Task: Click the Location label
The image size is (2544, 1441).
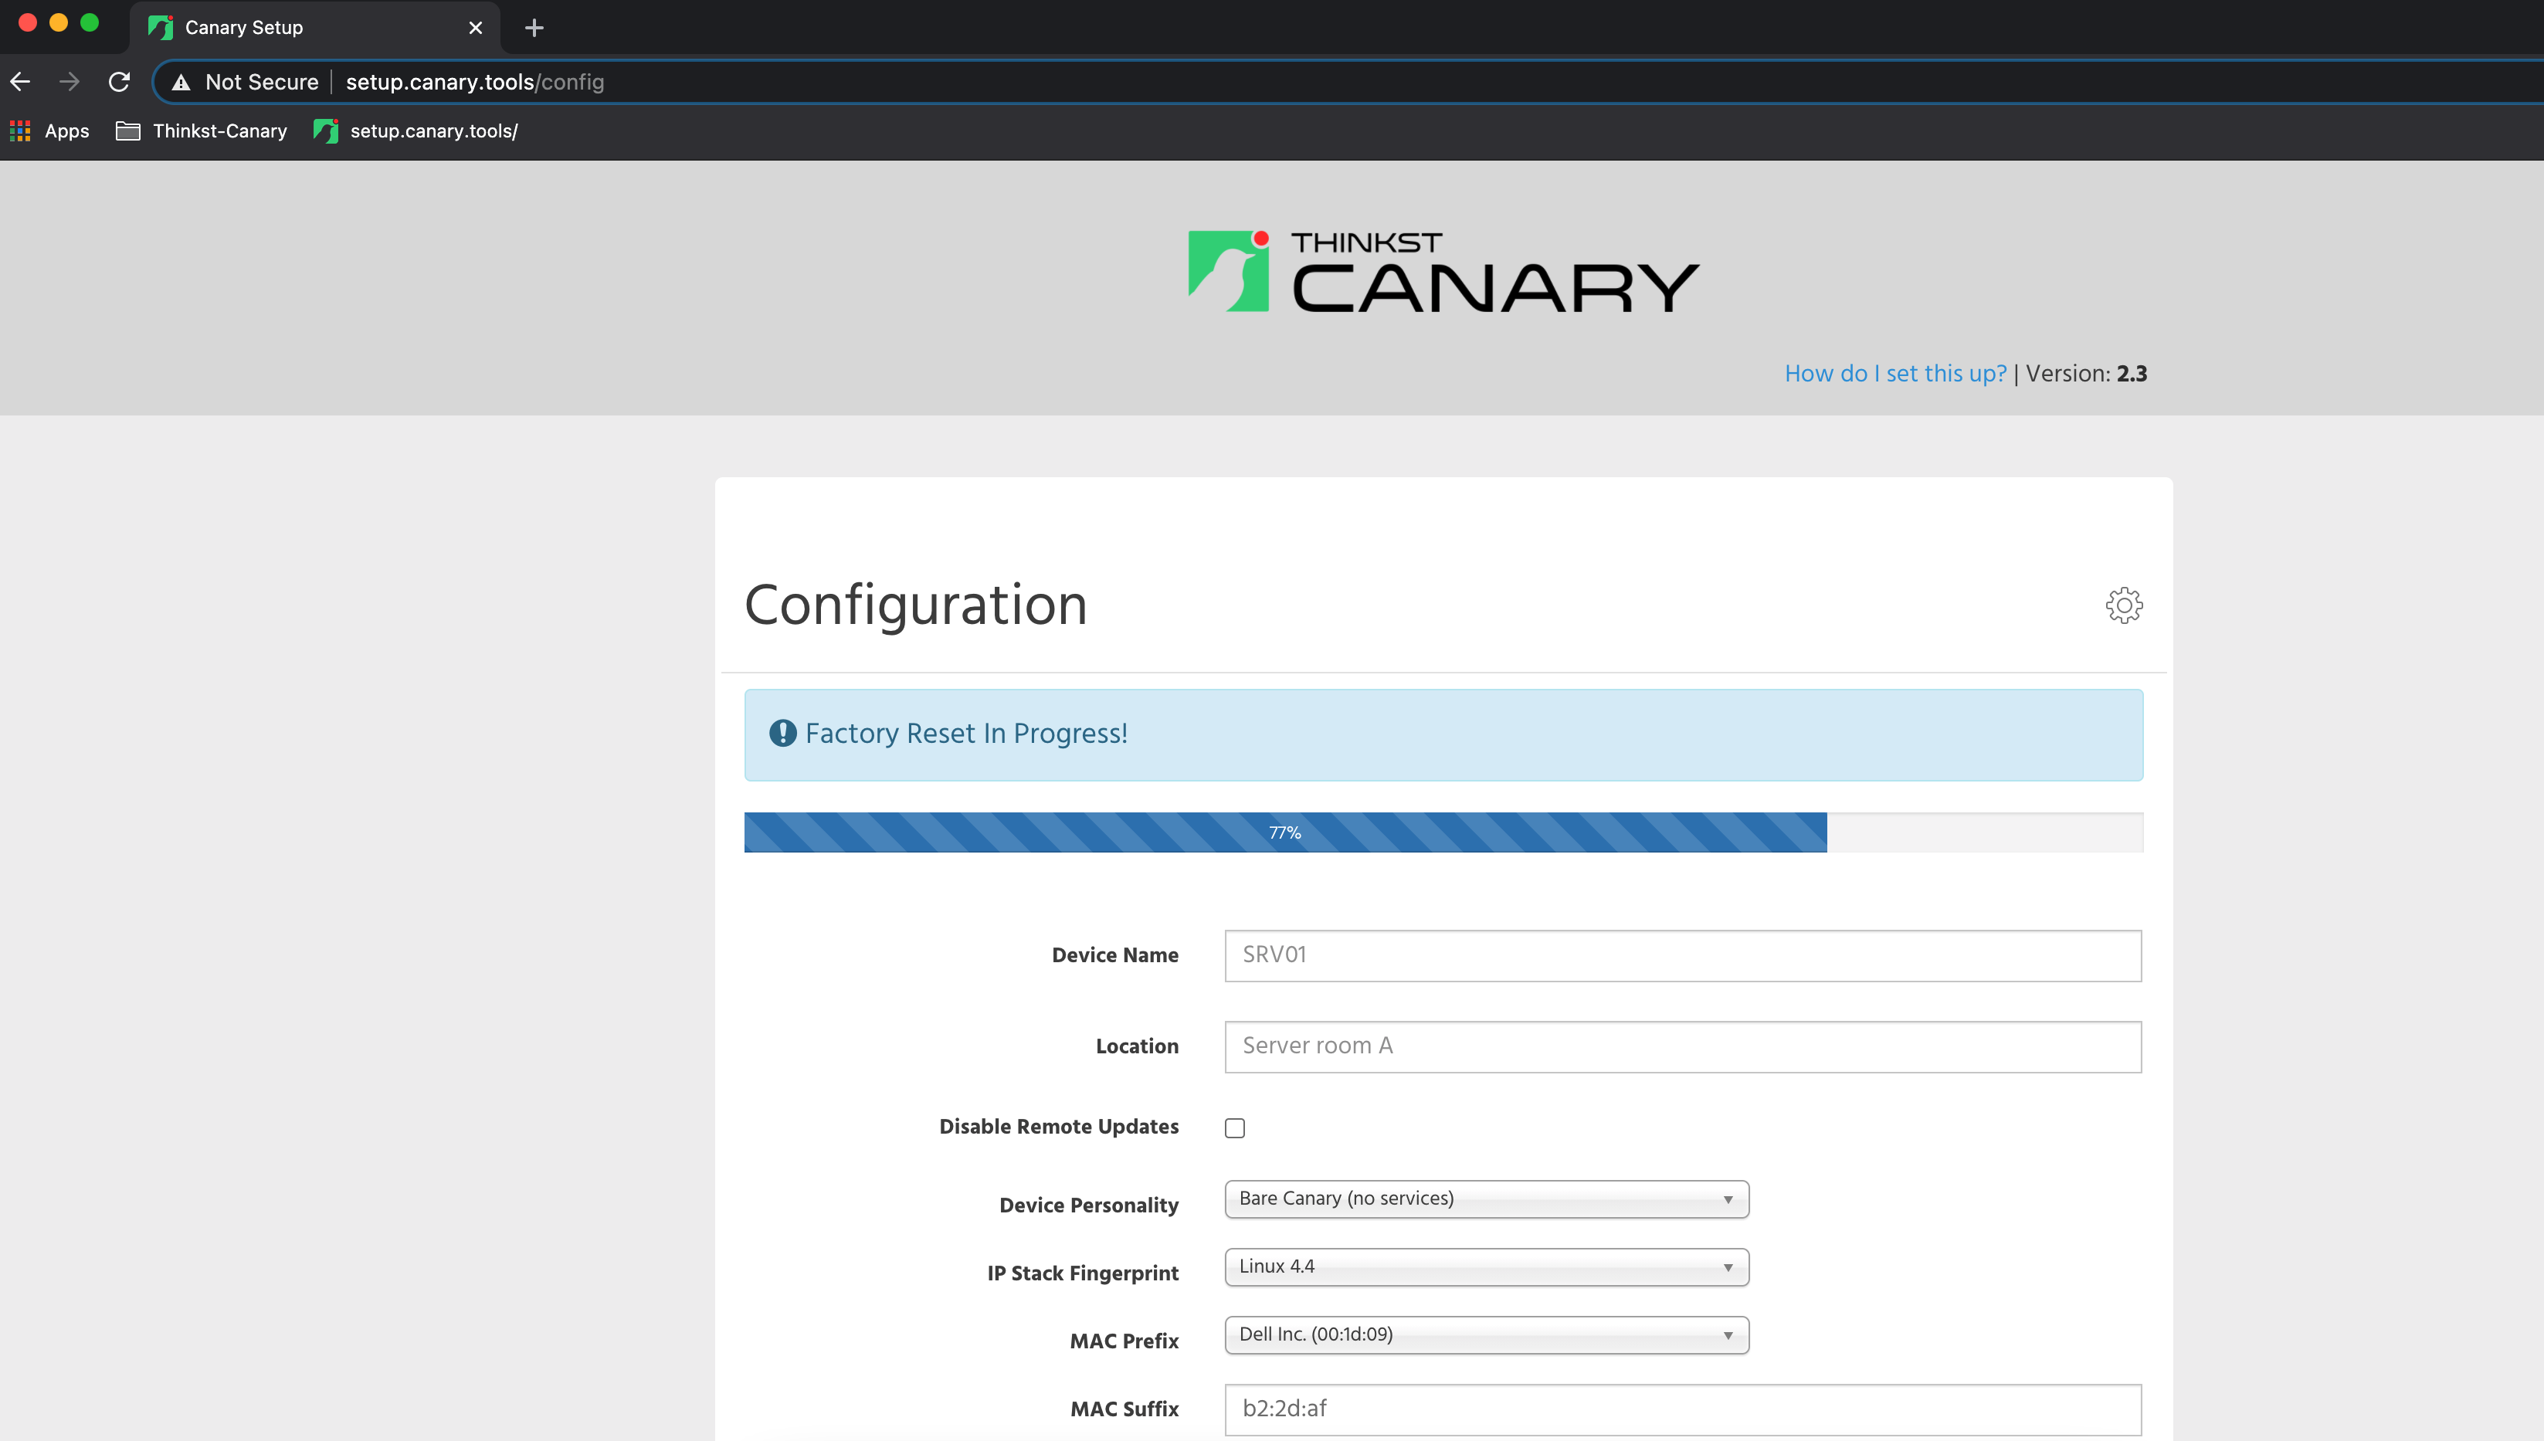Action: click(1137, 1046)
